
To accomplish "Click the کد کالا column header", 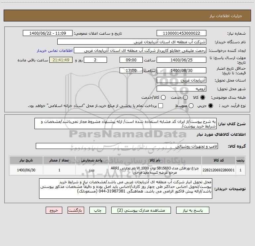I will tap(219, 160).
